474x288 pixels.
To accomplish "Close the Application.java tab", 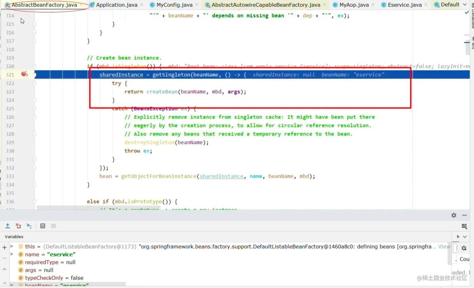I will (x=142, y=5).
